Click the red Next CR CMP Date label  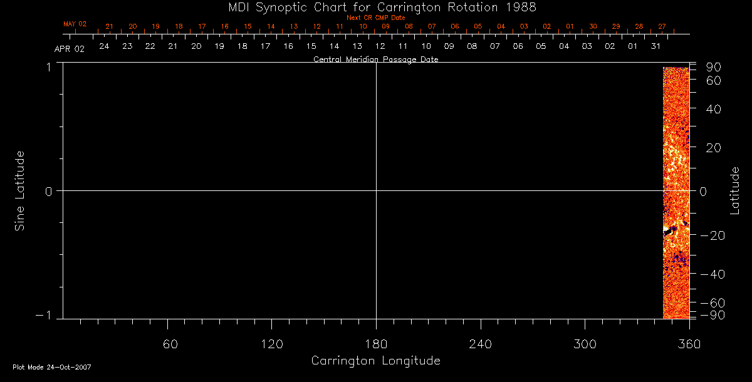tap(375, 18)
